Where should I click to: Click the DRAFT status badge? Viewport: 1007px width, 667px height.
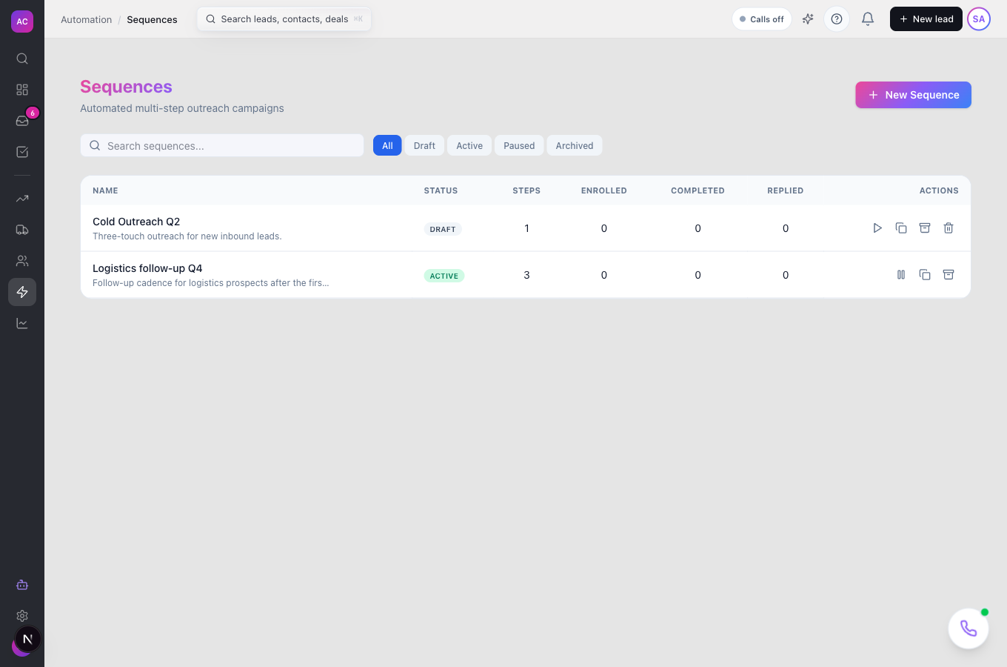pyautogui.click(x=443, y=229)
